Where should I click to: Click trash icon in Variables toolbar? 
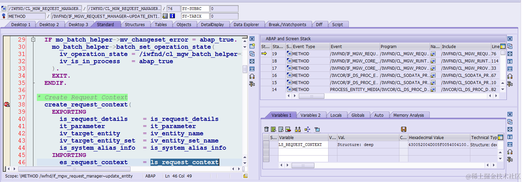pos(266,129)
